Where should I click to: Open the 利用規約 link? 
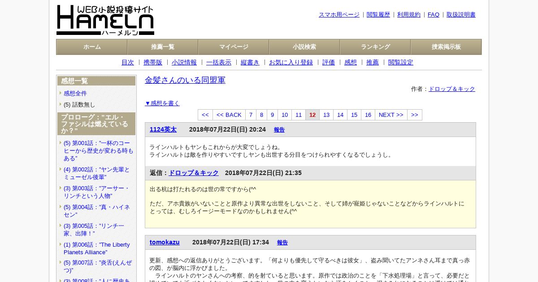click(x=409, y=15)
